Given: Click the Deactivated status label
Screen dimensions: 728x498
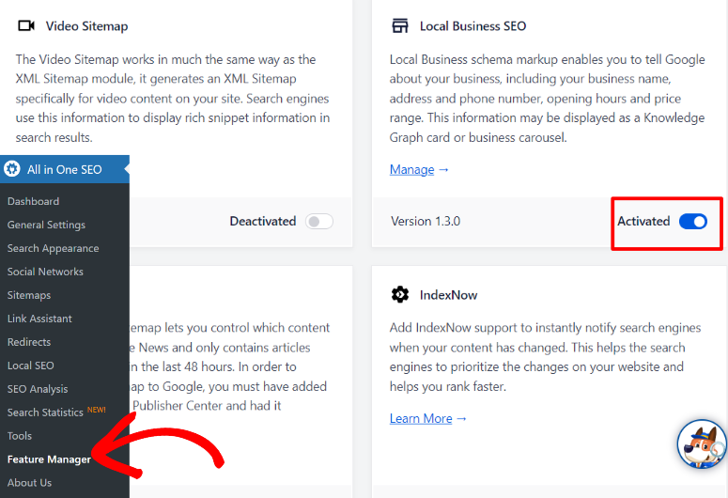Looking at the screenshot, I should pyautogui.click(x=263, y=221).
